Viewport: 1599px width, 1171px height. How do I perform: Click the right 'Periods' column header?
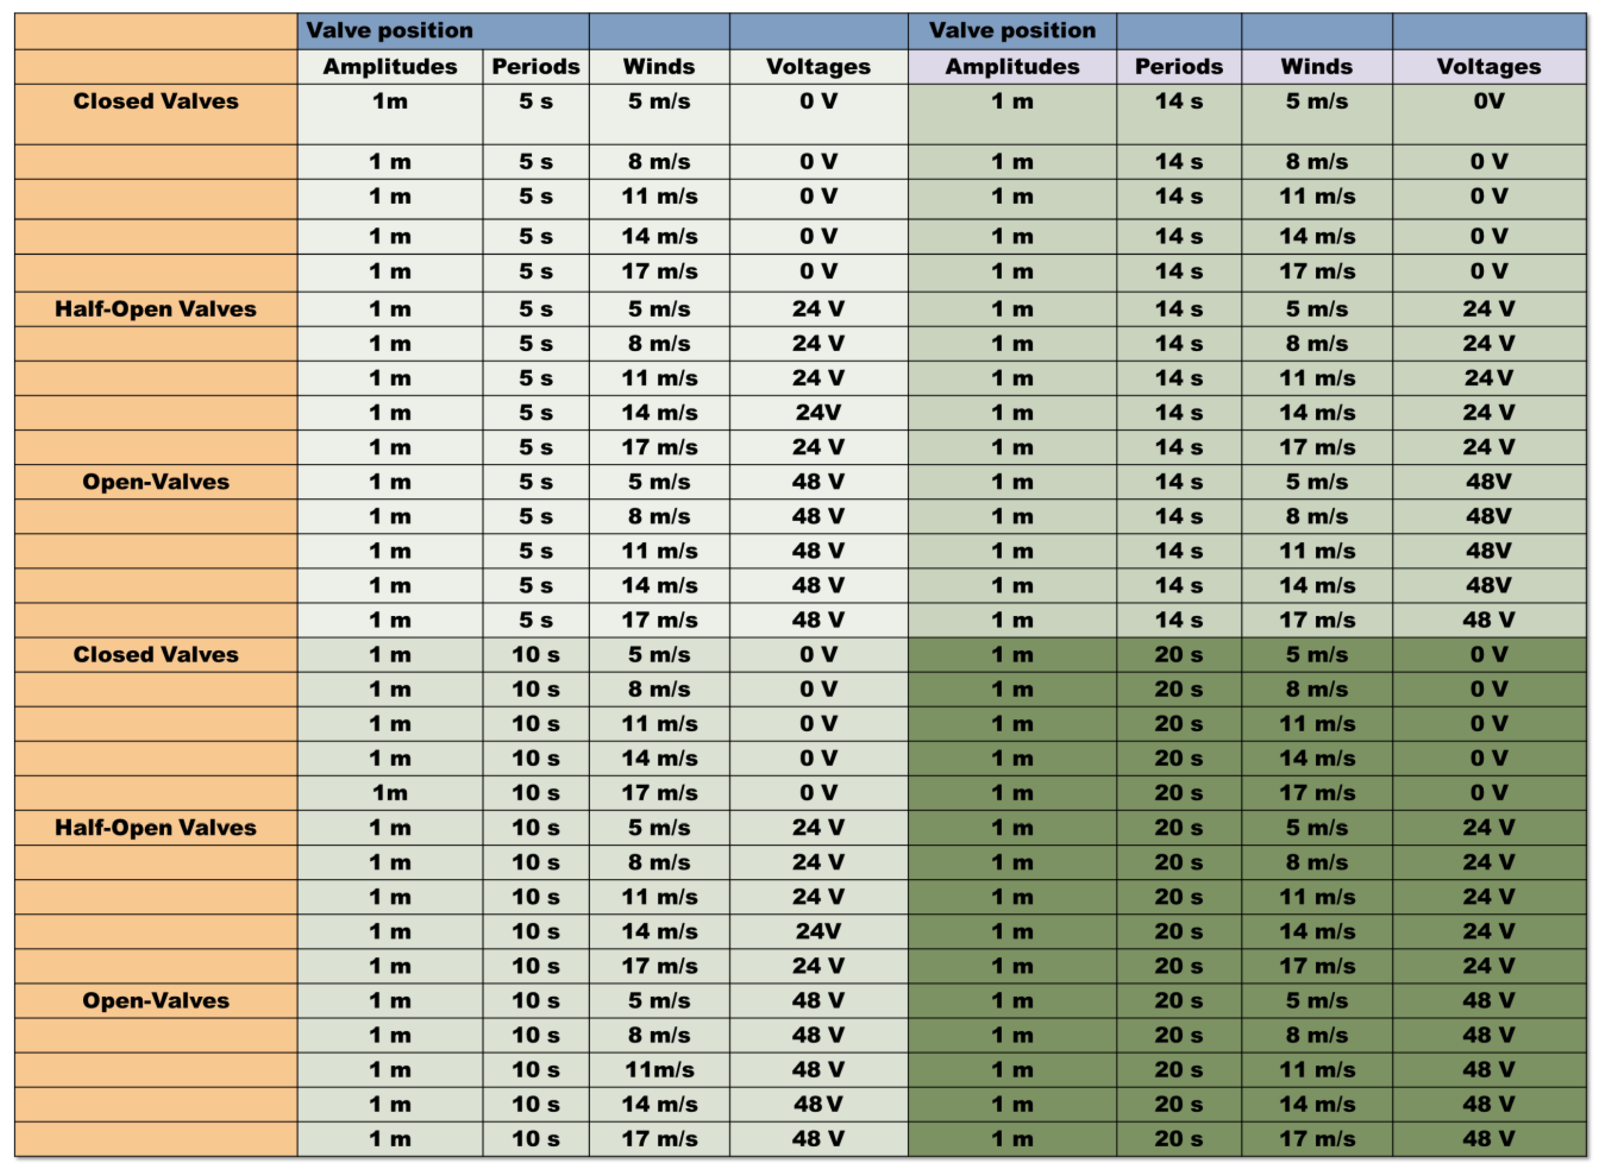coord(1178,67)
